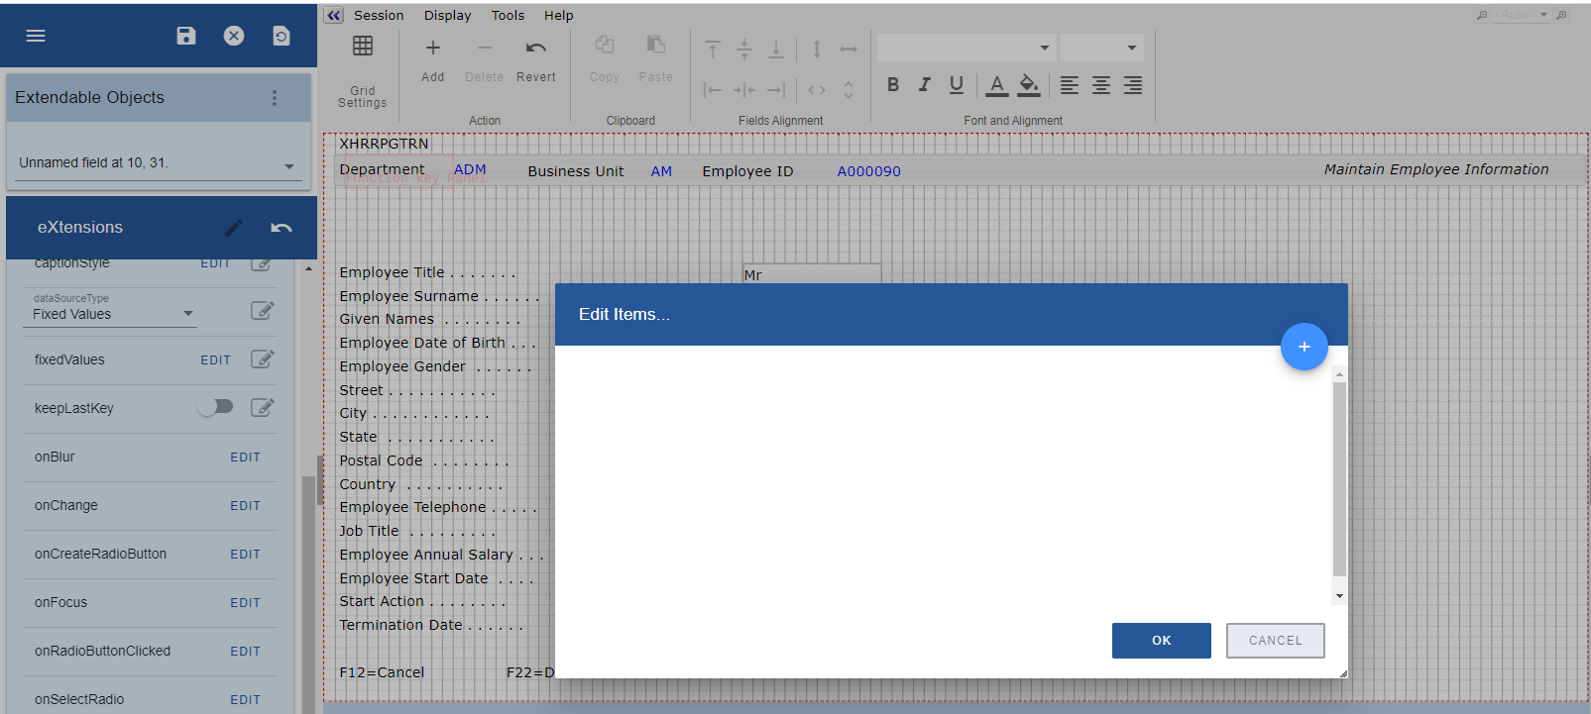
Task: Click the blue plus add item button
Action: point(1304,347)
